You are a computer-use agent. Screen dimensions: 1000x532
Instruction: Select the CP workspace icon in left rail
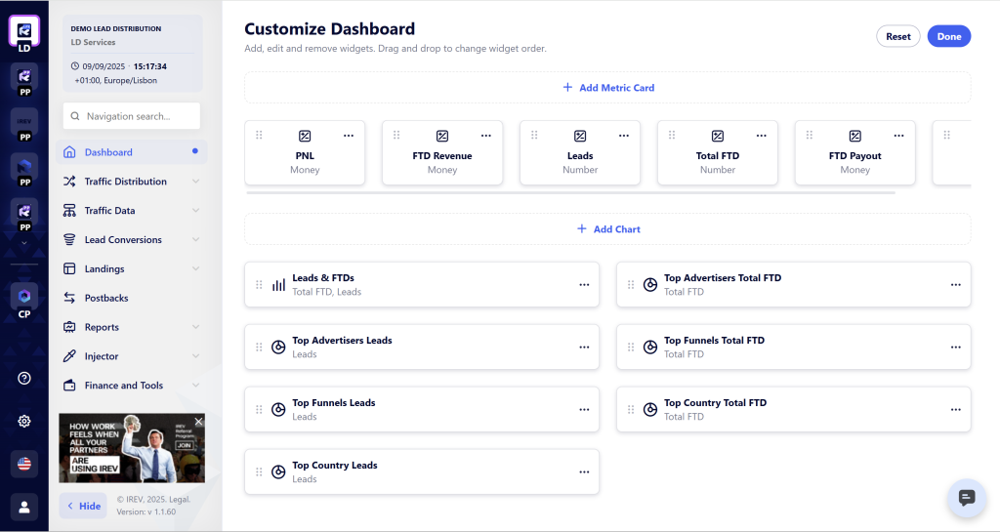coord(24,298)
